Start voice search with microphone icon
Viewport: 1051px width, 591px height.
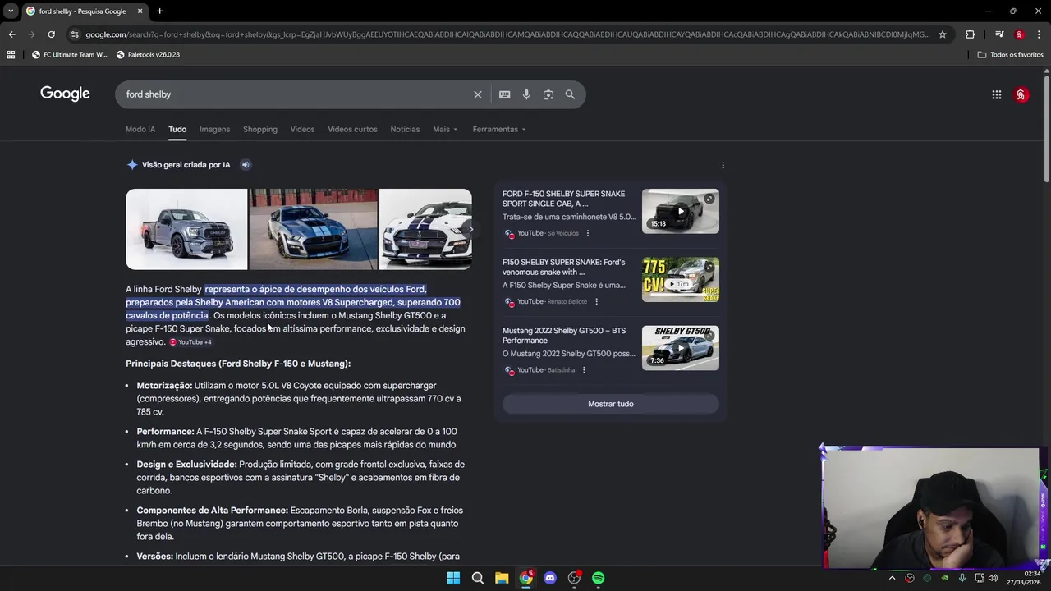[x=526, y=94]
